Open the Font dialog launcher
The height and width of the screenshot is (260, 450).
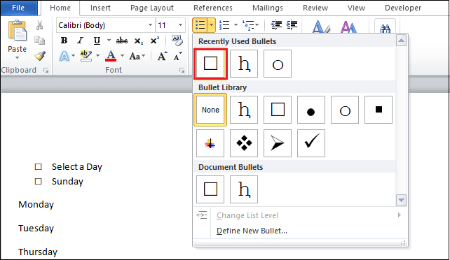click(182, 71)
